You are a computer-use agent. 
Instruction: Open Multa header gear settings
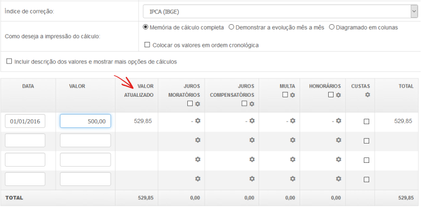click(293, 95)
